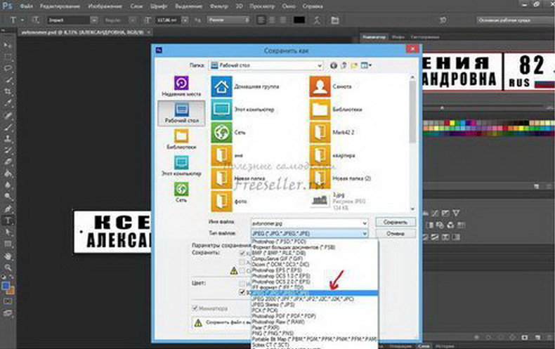Go to Недавние места in places bar
The image size is (555, 349).
181,86
